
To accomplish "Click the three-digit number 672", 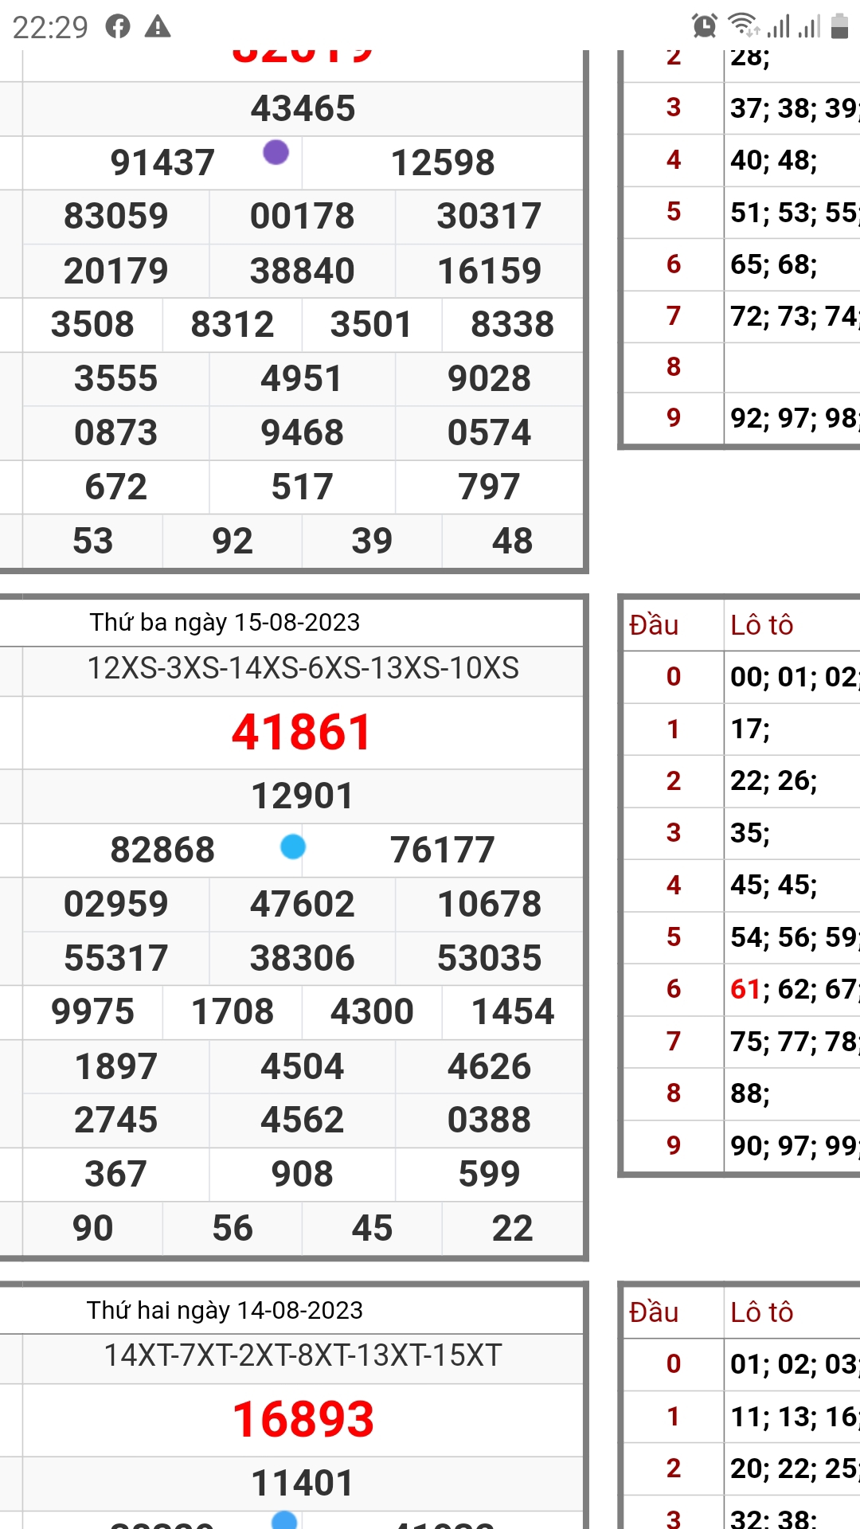I will pyautogui.click(x=116, y=487).
